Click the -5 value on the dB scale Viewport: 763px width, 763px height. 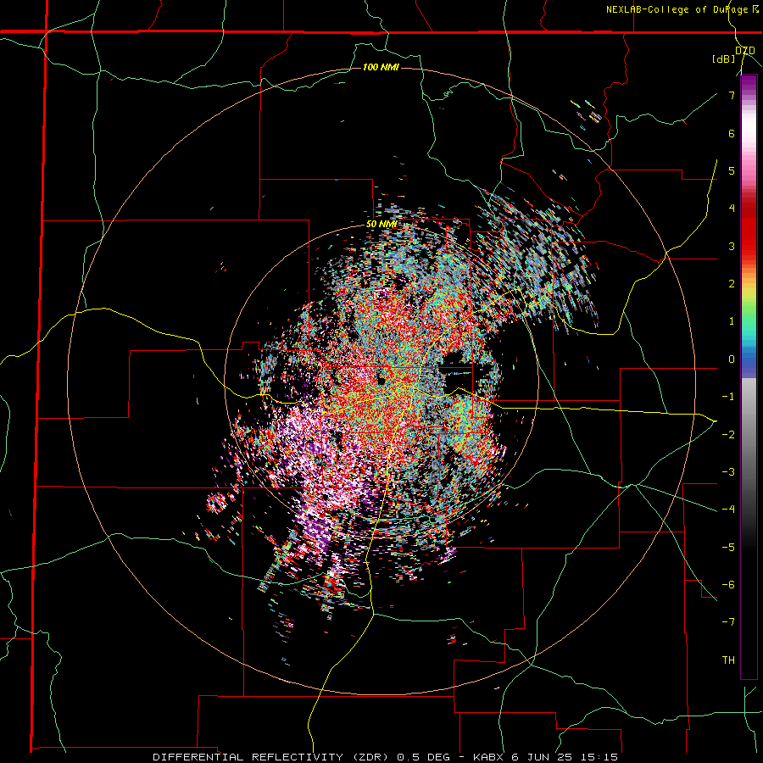tap(728, 548)
